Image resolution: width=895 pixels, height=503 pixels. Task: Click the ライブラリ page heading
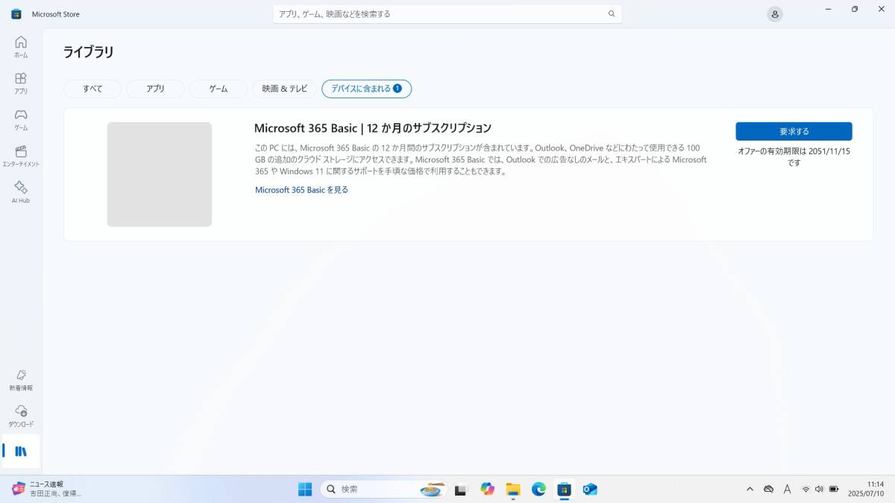(x=89, y=52)
